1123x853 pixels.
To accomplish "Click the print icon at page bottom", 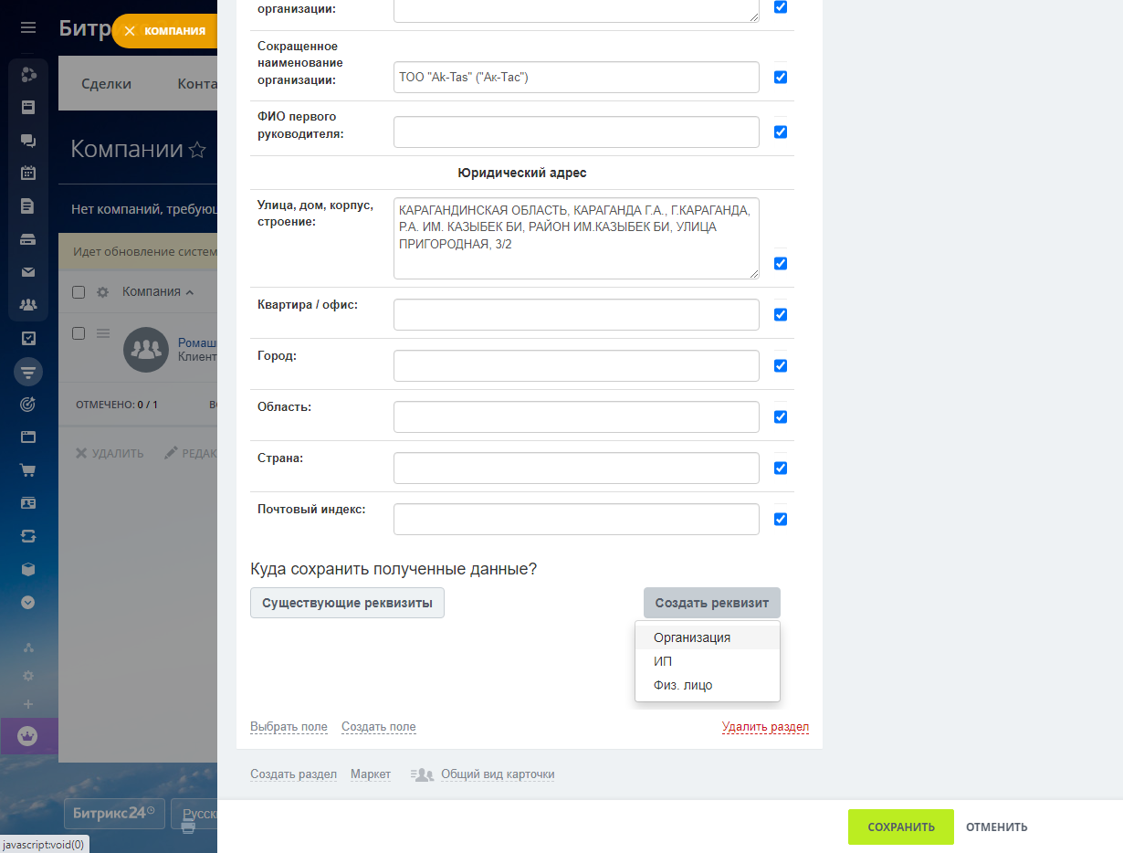I will (x=188, y=827).
